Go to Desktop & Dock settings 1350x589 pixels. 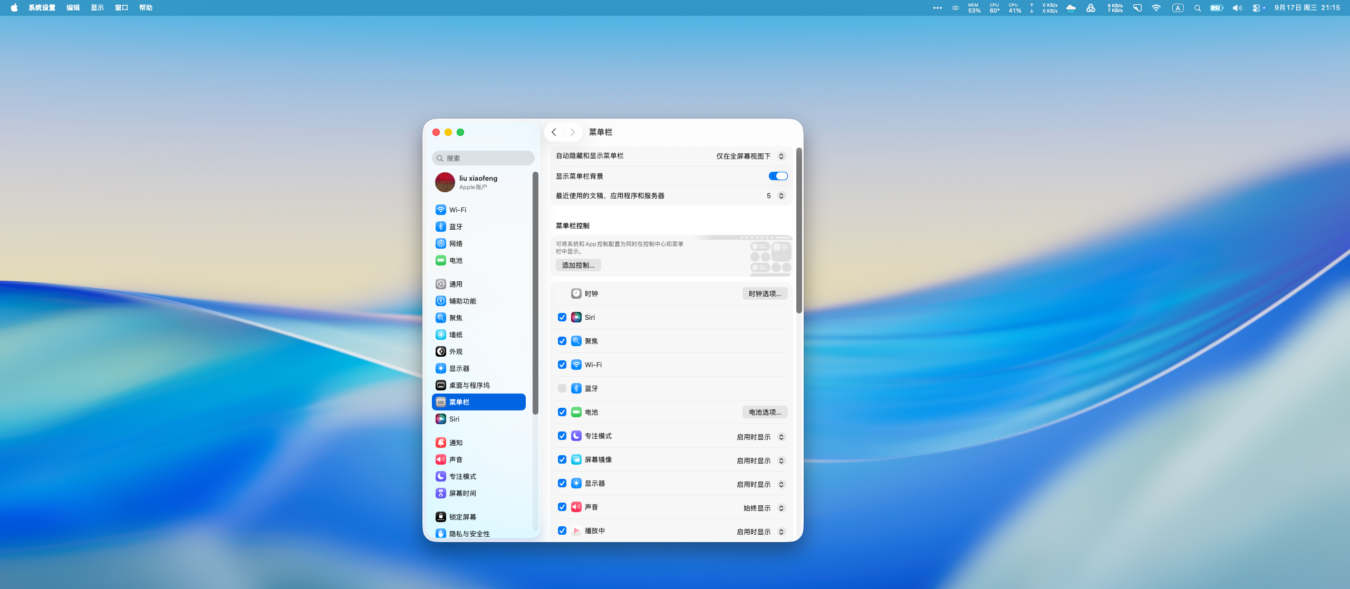[469, 385]
